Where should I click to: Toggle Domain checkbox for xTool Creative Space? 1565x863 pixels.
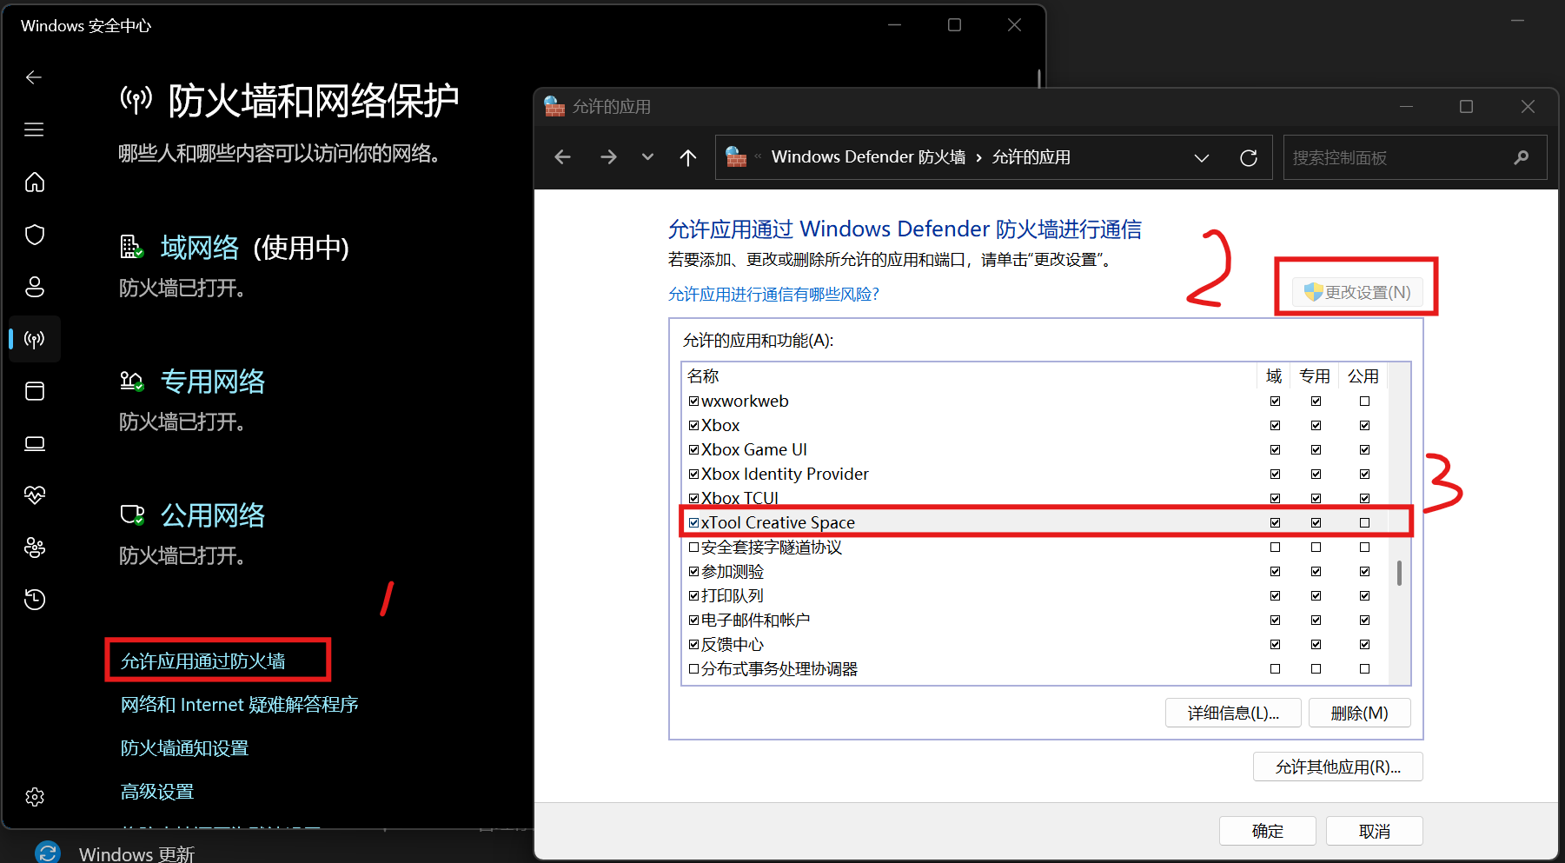pyautogui.click(x=1275, y=522)
